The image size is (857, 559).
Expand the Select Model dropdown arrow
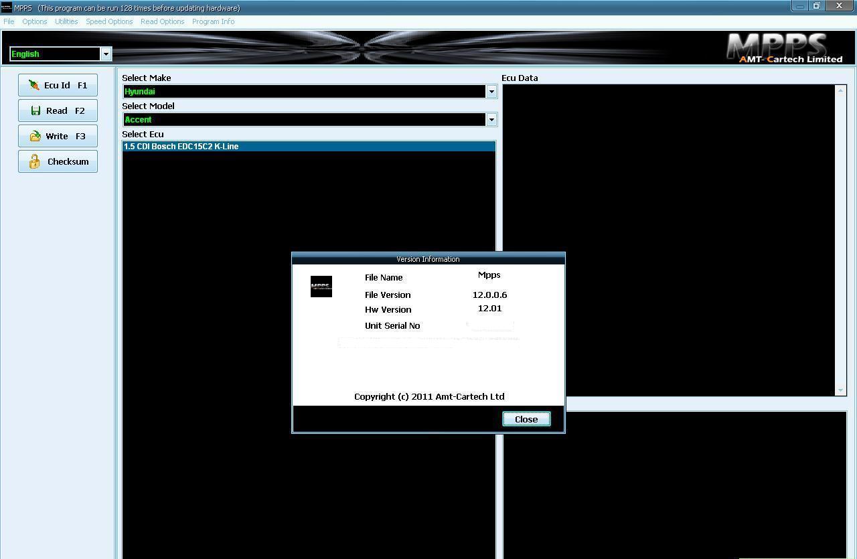click(x=491, y=119)
